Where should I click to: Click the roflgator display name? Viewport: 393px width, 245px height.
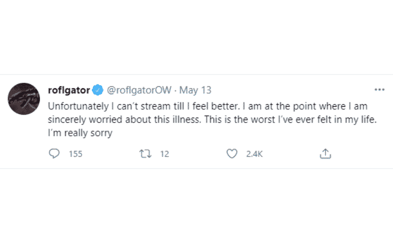point(69,90)
